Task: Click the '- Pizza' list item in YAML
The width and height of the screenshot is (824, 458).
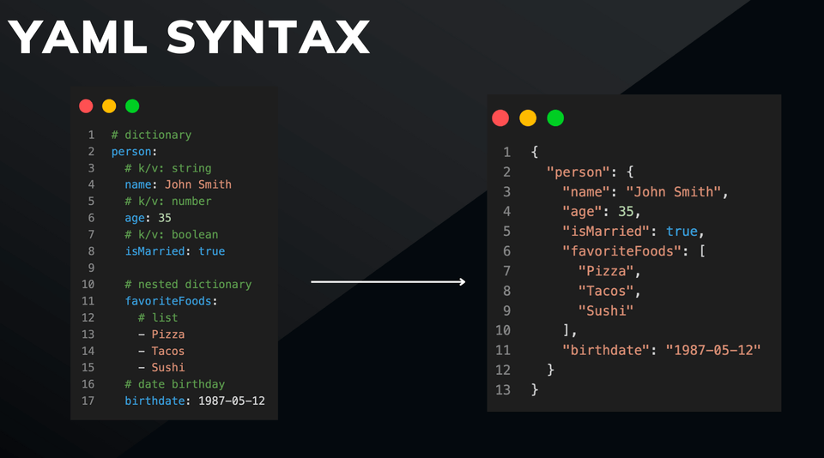Action: click(x=161, y=334)
